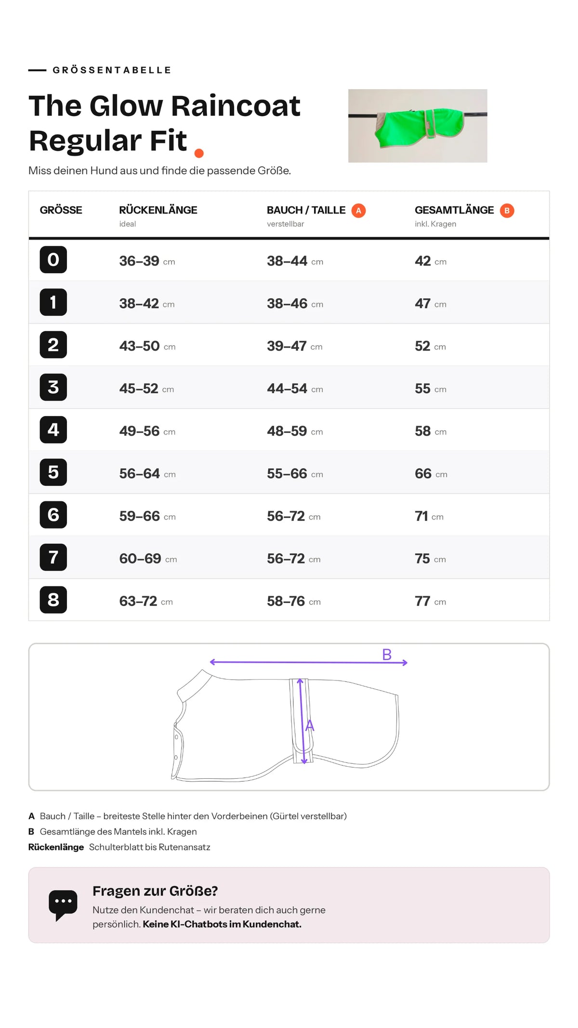Click the size 3 badge icon

point(53,387)
